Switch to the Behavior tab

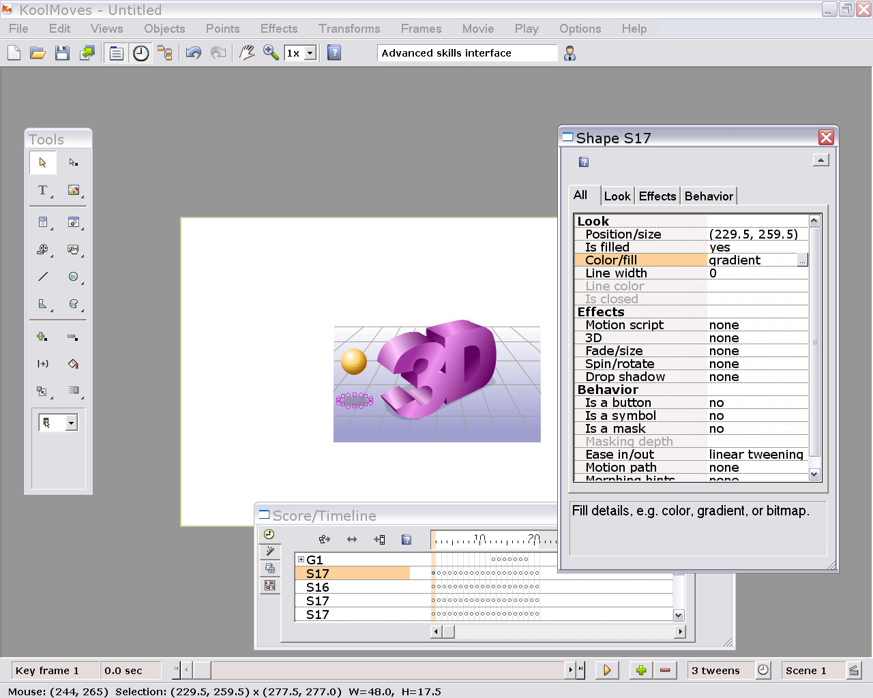click(x=709, y=196)
